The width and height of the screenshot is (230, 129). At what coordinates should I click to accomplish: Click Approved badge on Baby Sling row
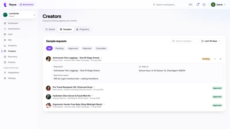[217, 105]
